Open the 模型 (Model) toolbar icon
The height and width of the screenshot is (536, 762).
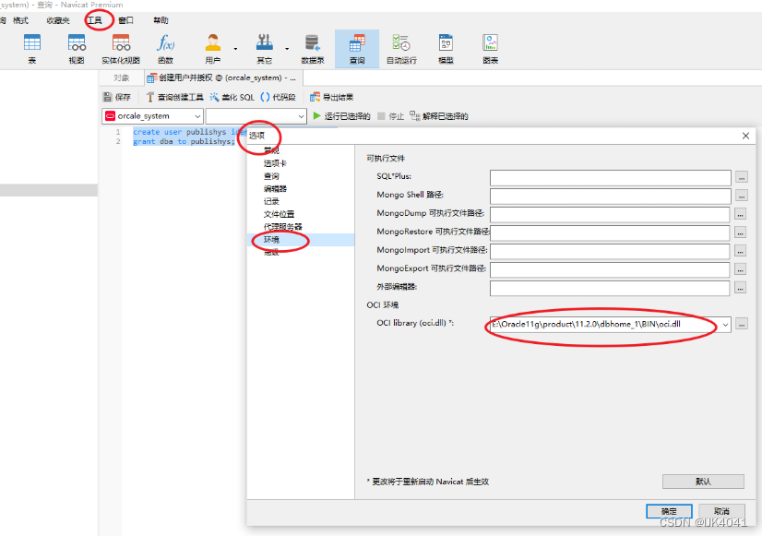pos(446,49)
